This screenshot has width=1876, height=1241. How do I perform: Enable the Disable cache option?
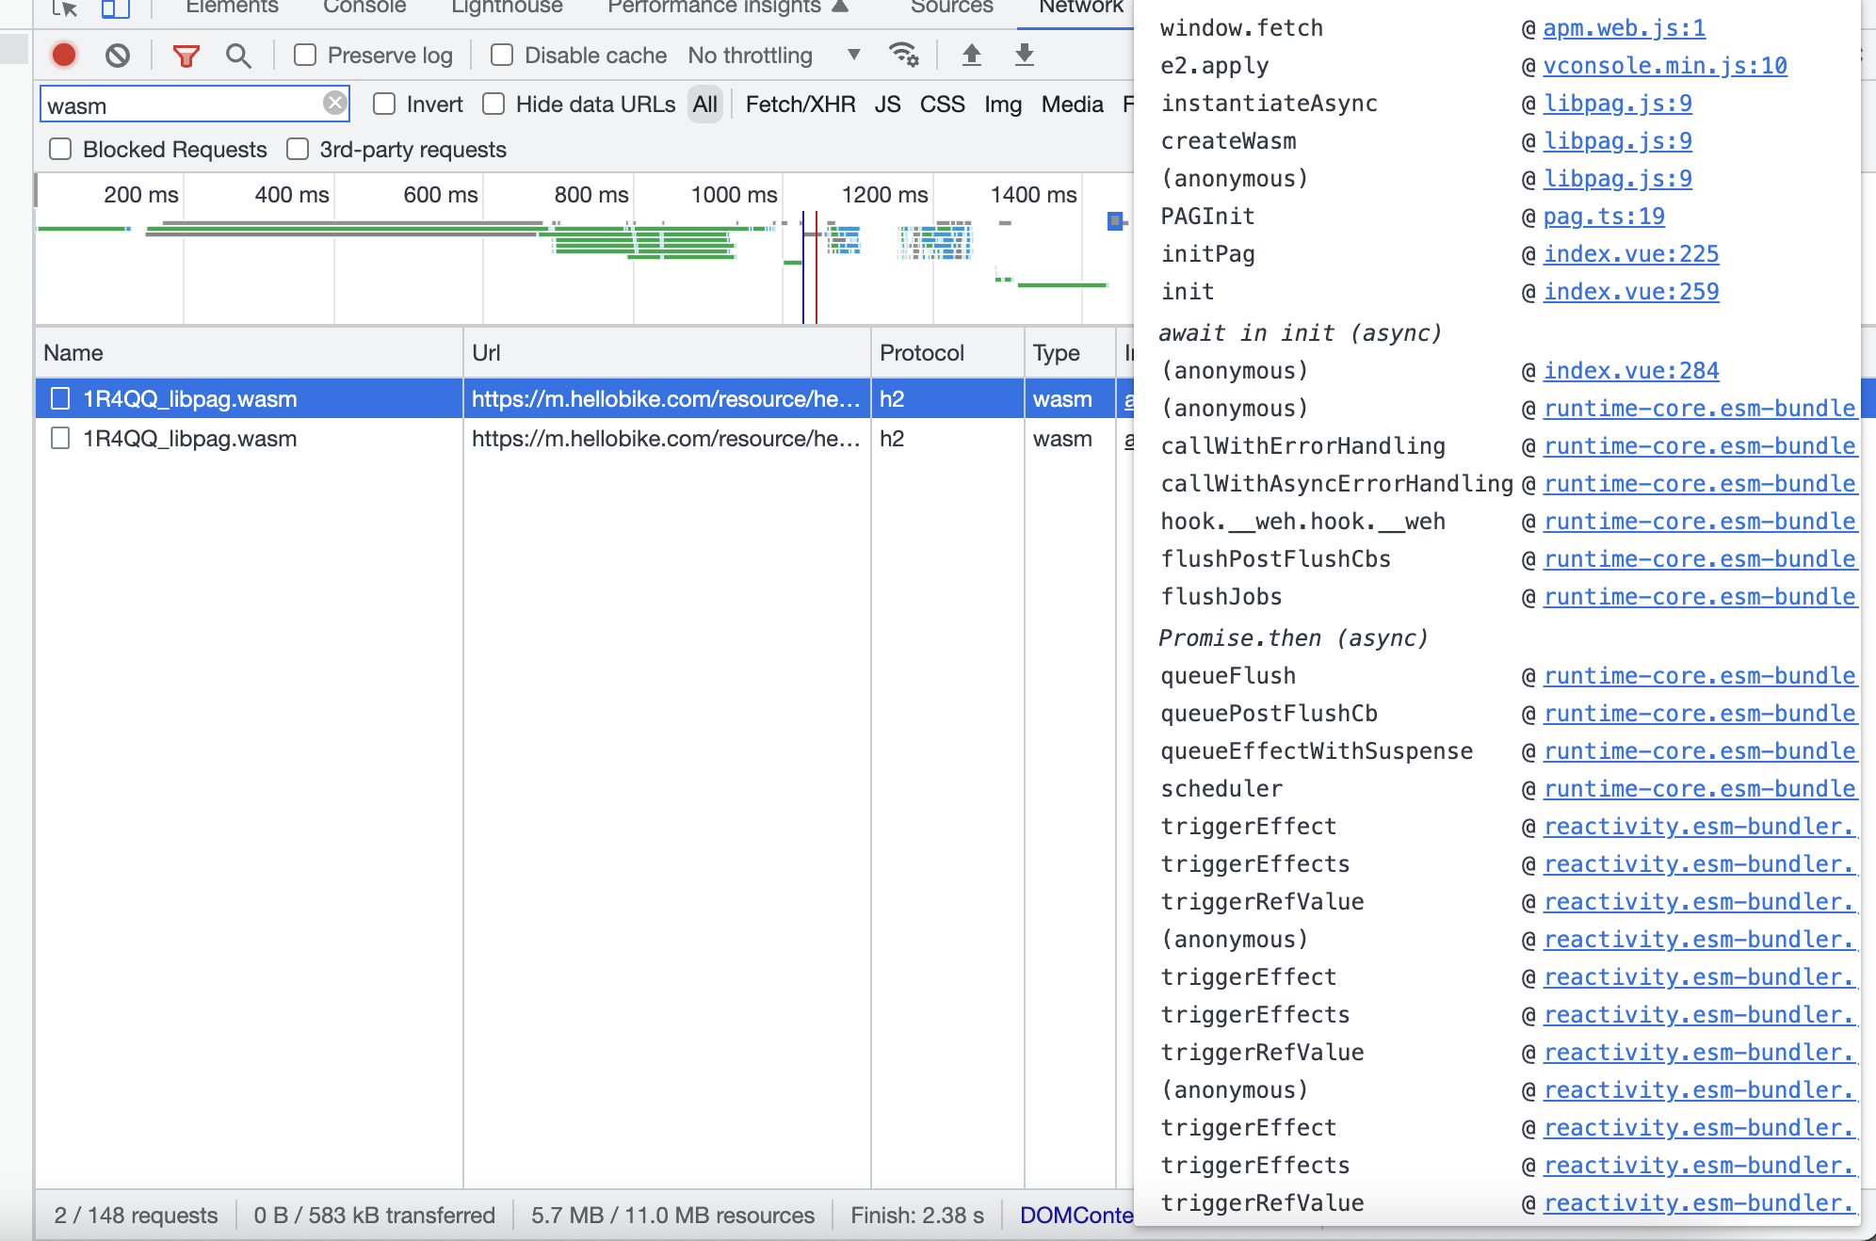pos(499,55)
